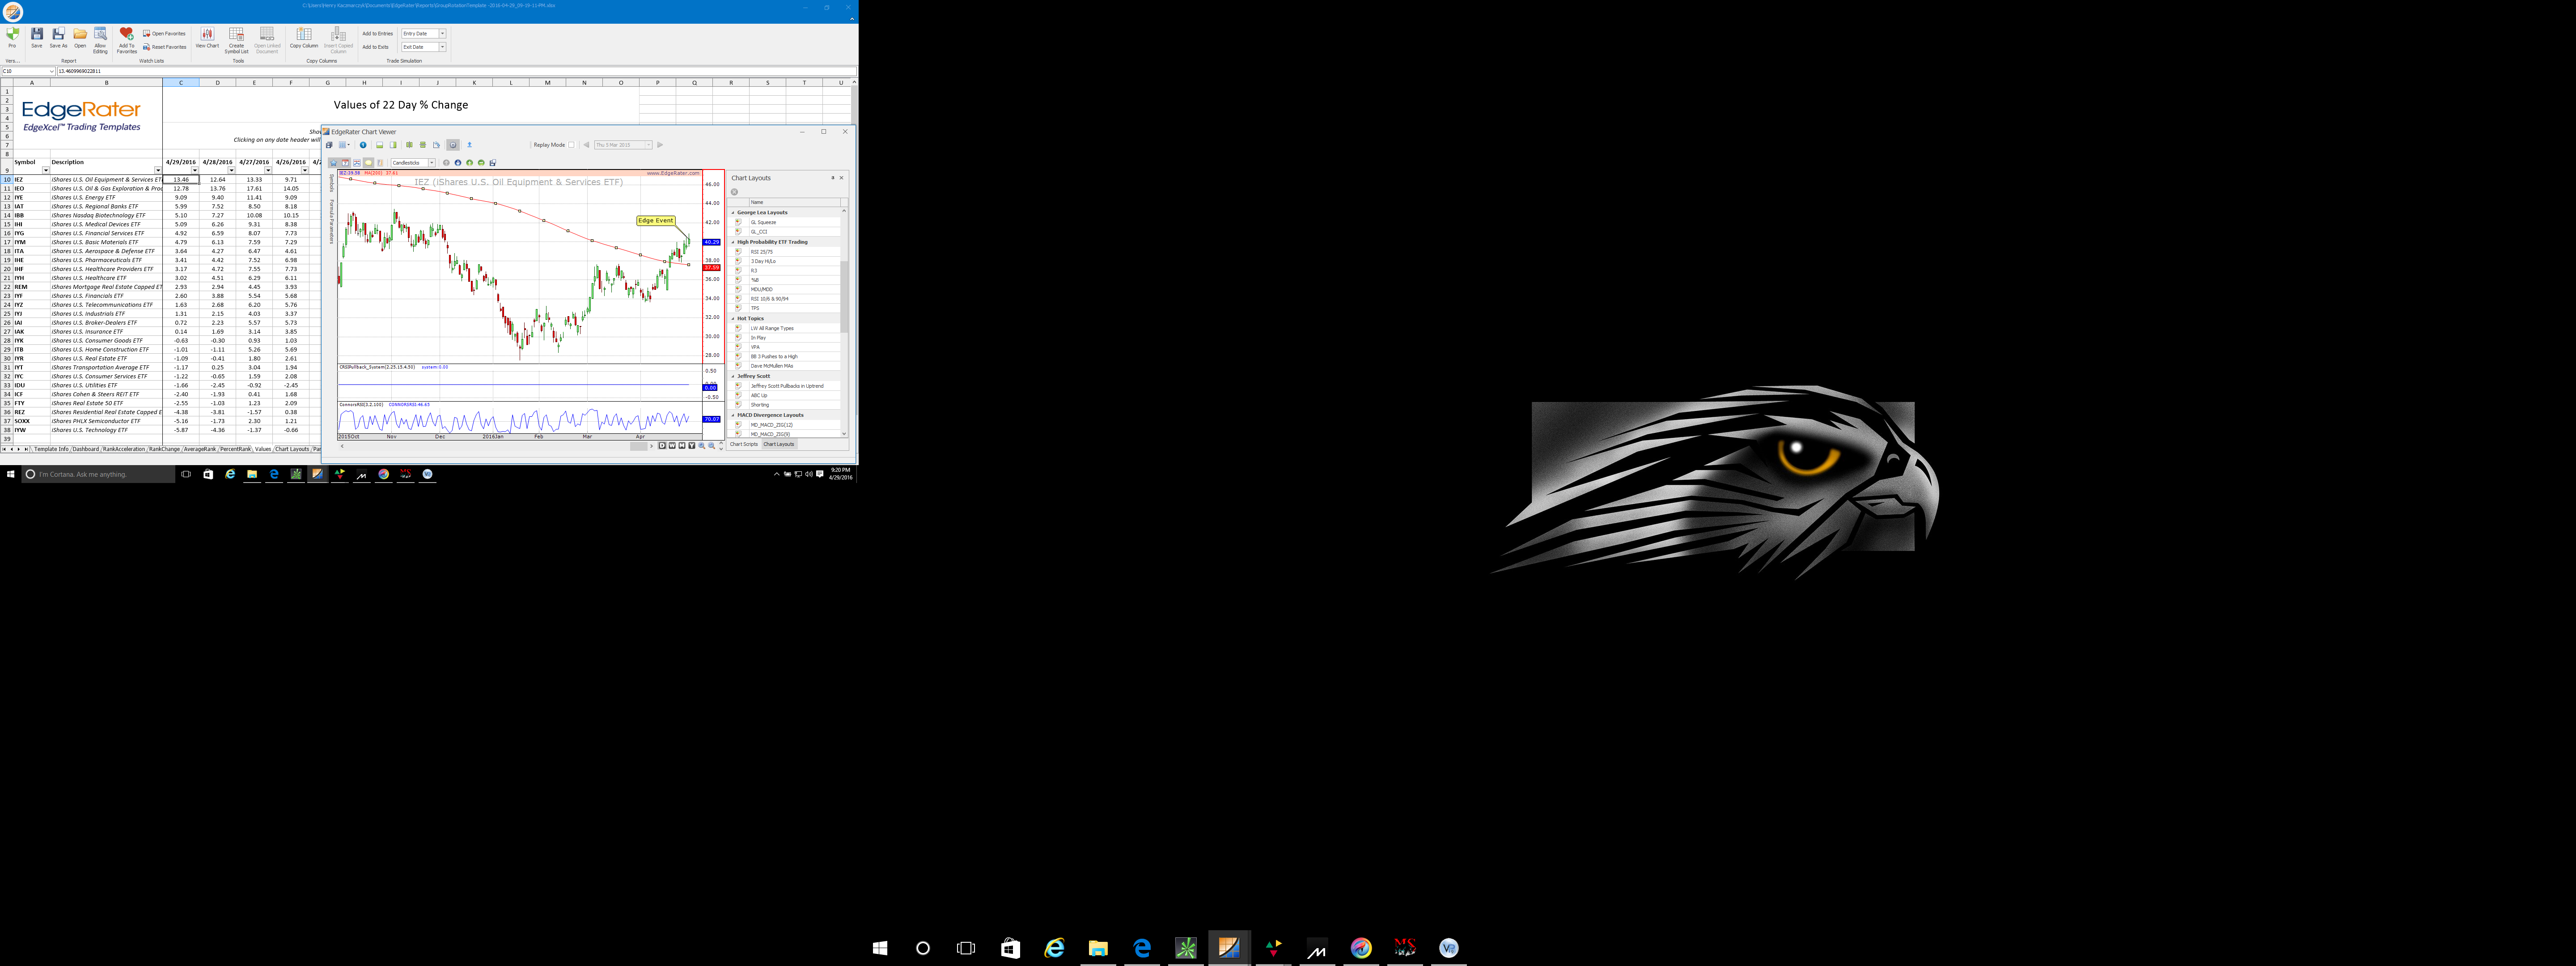Viewport: 2576px width, 966px height.
Task: Open a report with the folder icon
Action: click(x=80, y=34)
